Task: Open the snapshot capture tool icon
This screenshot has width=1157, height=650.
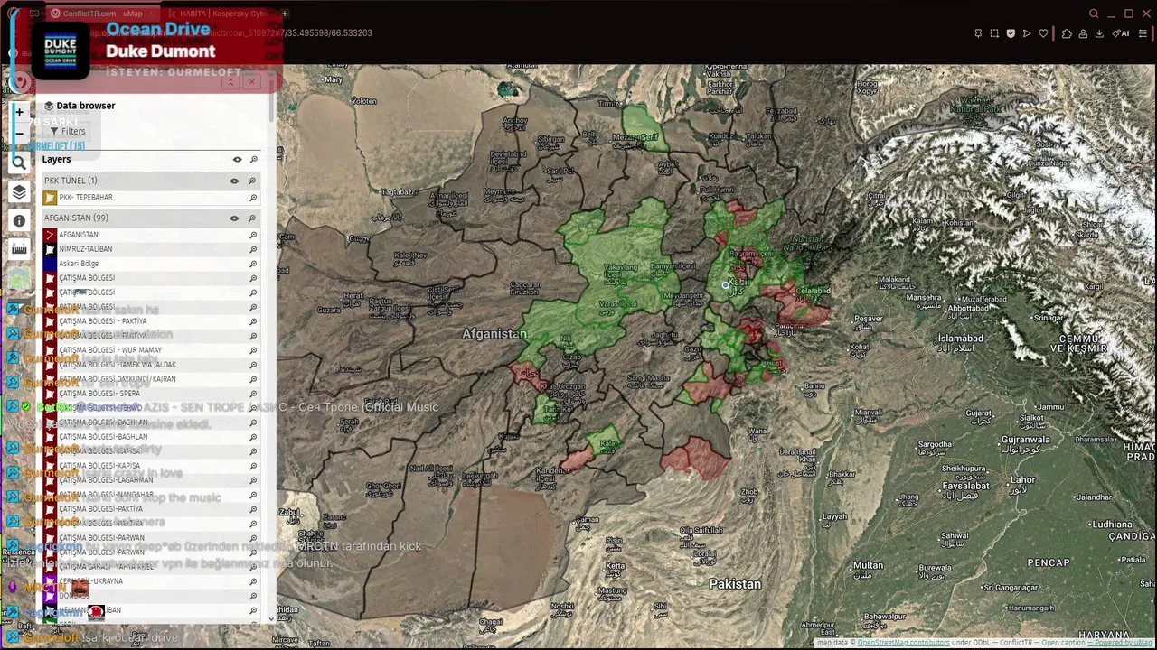Action: [994, 33]
